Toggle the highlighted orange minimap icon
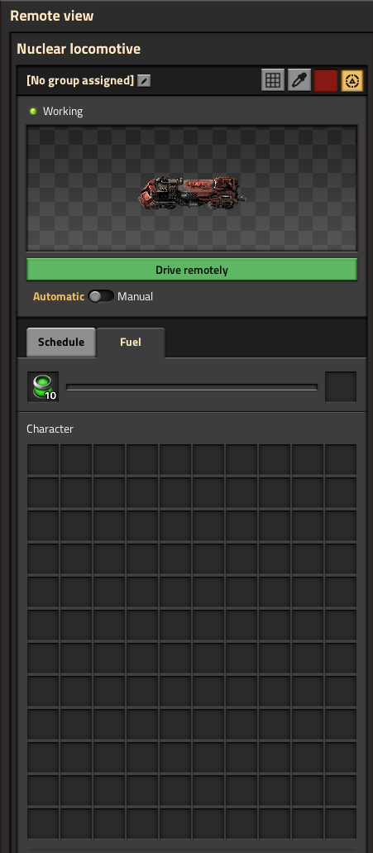 (x=351, y=80)
